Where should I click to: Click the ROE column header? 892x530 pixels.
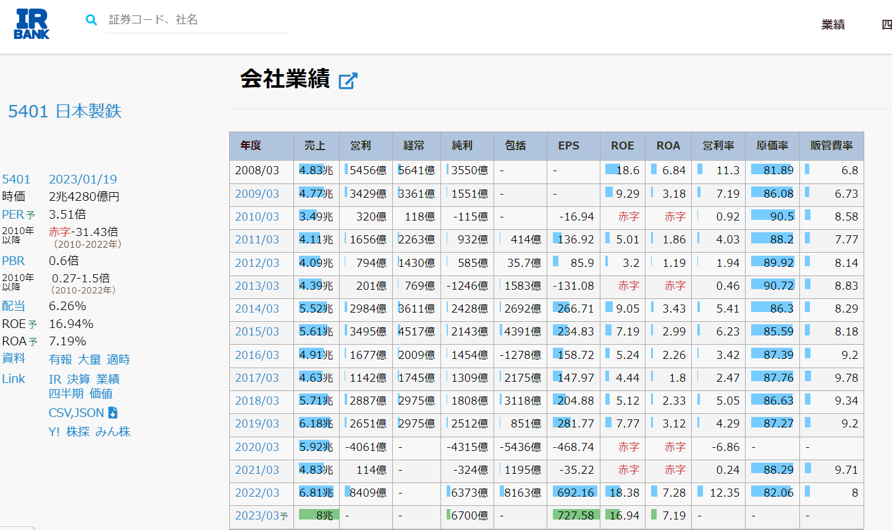click(623, 146)
